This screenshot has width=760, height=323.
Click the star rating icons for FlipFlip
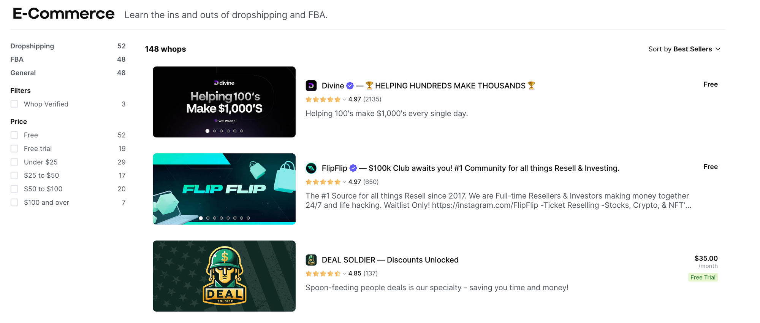323,182
